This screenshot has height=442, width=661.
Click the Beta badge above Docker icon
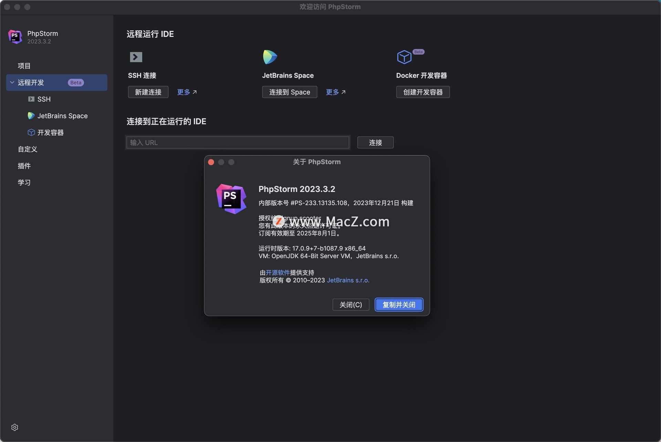click(x=418, y=52)
